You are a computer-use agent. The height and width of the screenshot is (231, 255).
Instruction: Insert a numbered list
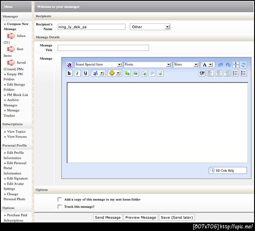coord(235,73)
